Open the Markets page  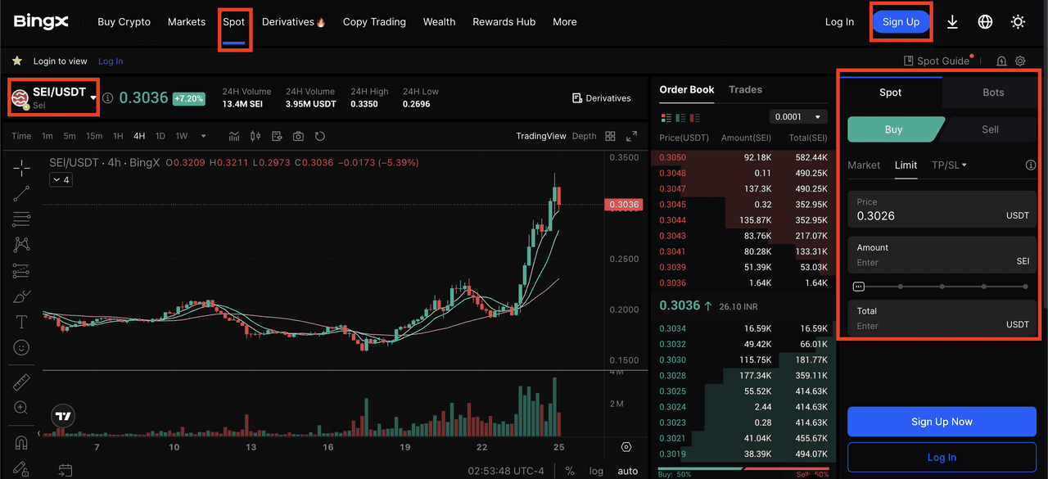[187, 22]
